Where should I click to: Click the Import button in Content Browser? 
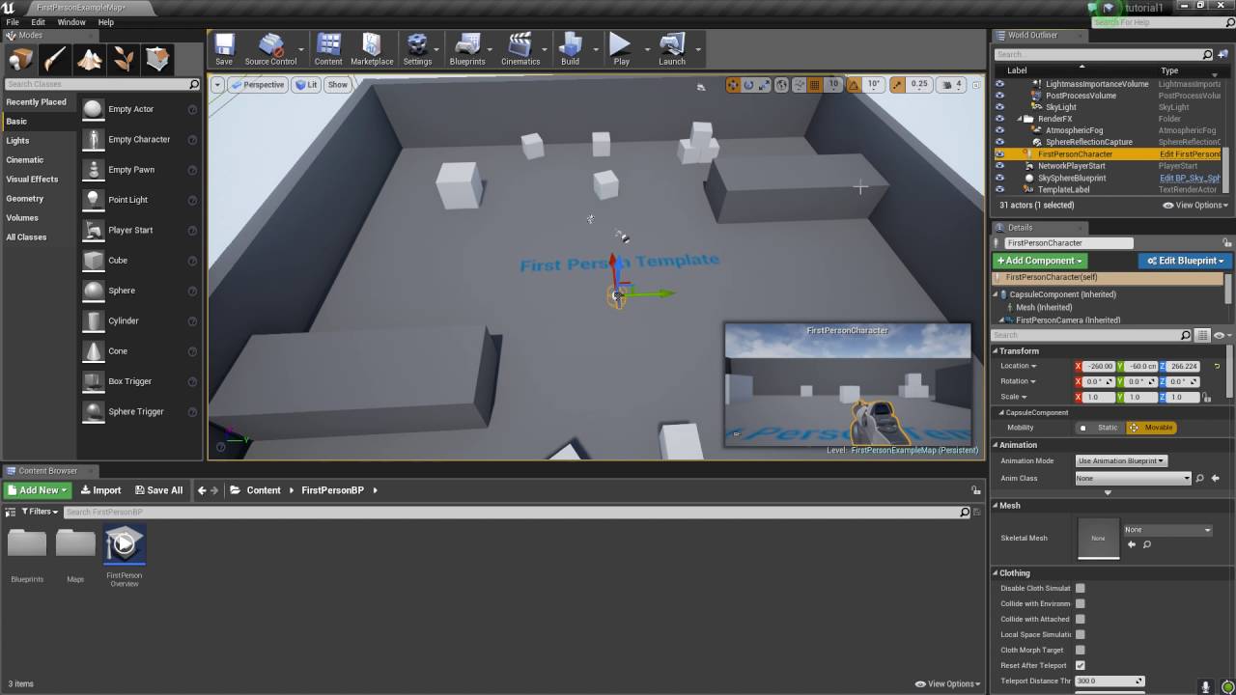[100, 490]
